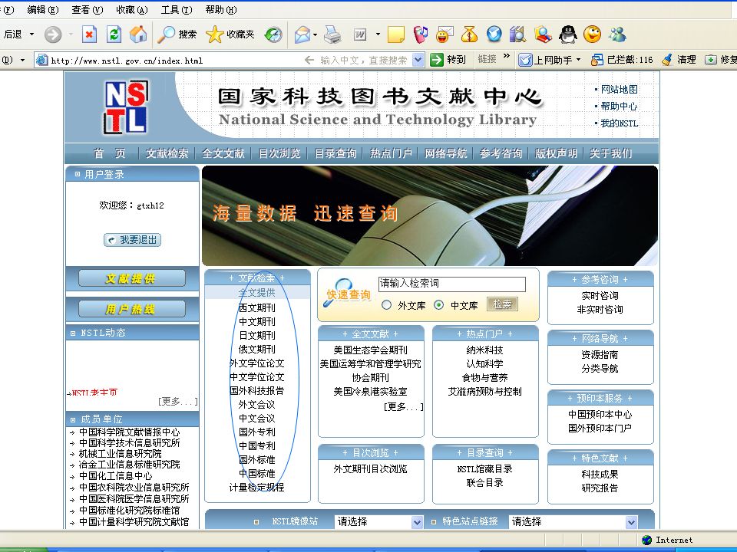Viewport: 737px width, 552px height.
Task: Open the 帮助(H) menu
Action: coord(221,9)
